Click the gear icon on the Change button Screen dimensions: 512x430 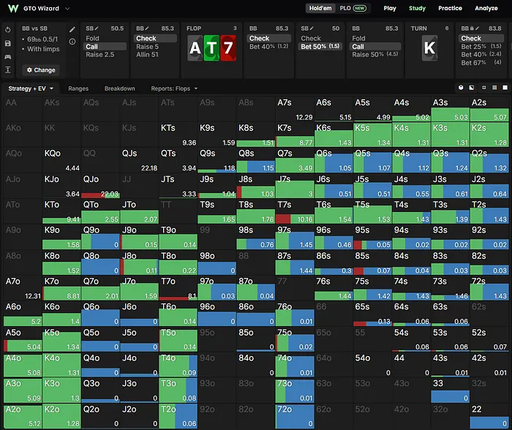(x=29, y=70)
